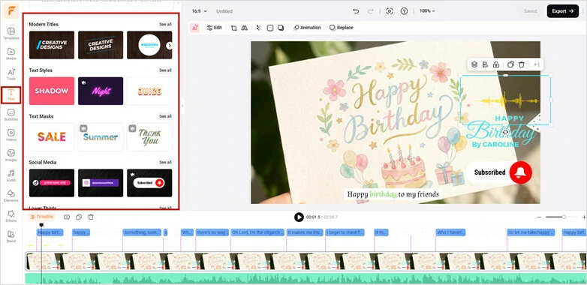
Task: Open the Subtitles sidebar panel
Action: pos(11,115)
